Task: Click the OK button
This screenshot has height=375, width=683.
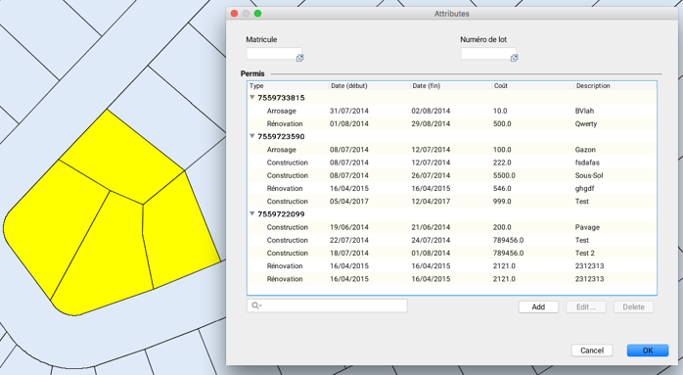Action: pos(648,351)
